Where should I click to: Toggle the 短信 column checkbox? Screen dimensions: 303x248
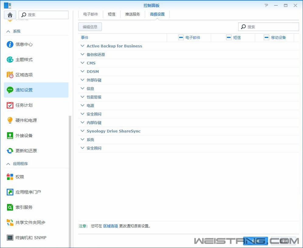[x=229, y=37]
